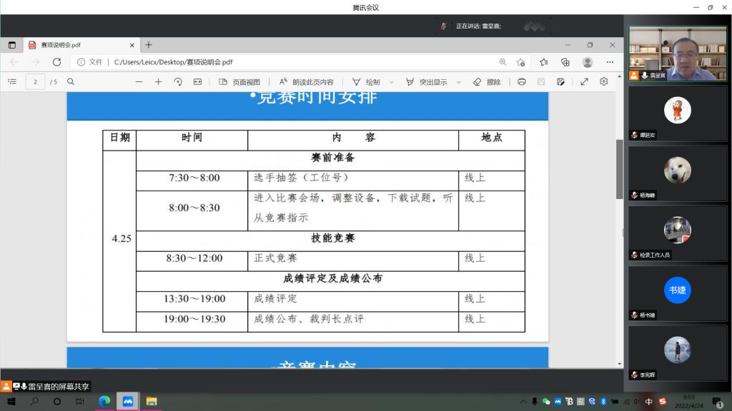The height and width of the screenshot is (411, 732).
Task: Open Tencent Meeting from the taskbar
Action: [128, 402]
